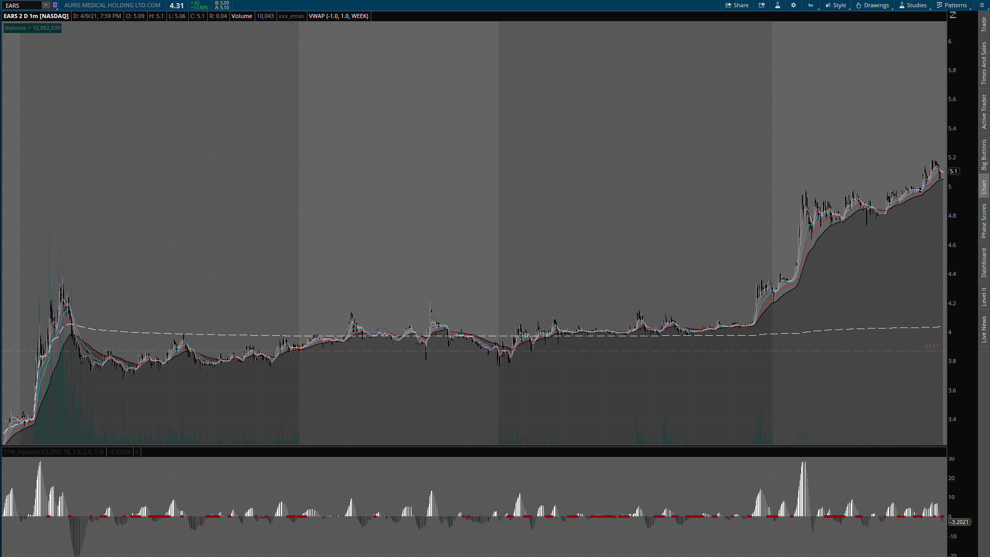Click the TTM_Squeeze study title label
Image resolution: width=990 pixels, height=557 pixels.
click(54, 452)
